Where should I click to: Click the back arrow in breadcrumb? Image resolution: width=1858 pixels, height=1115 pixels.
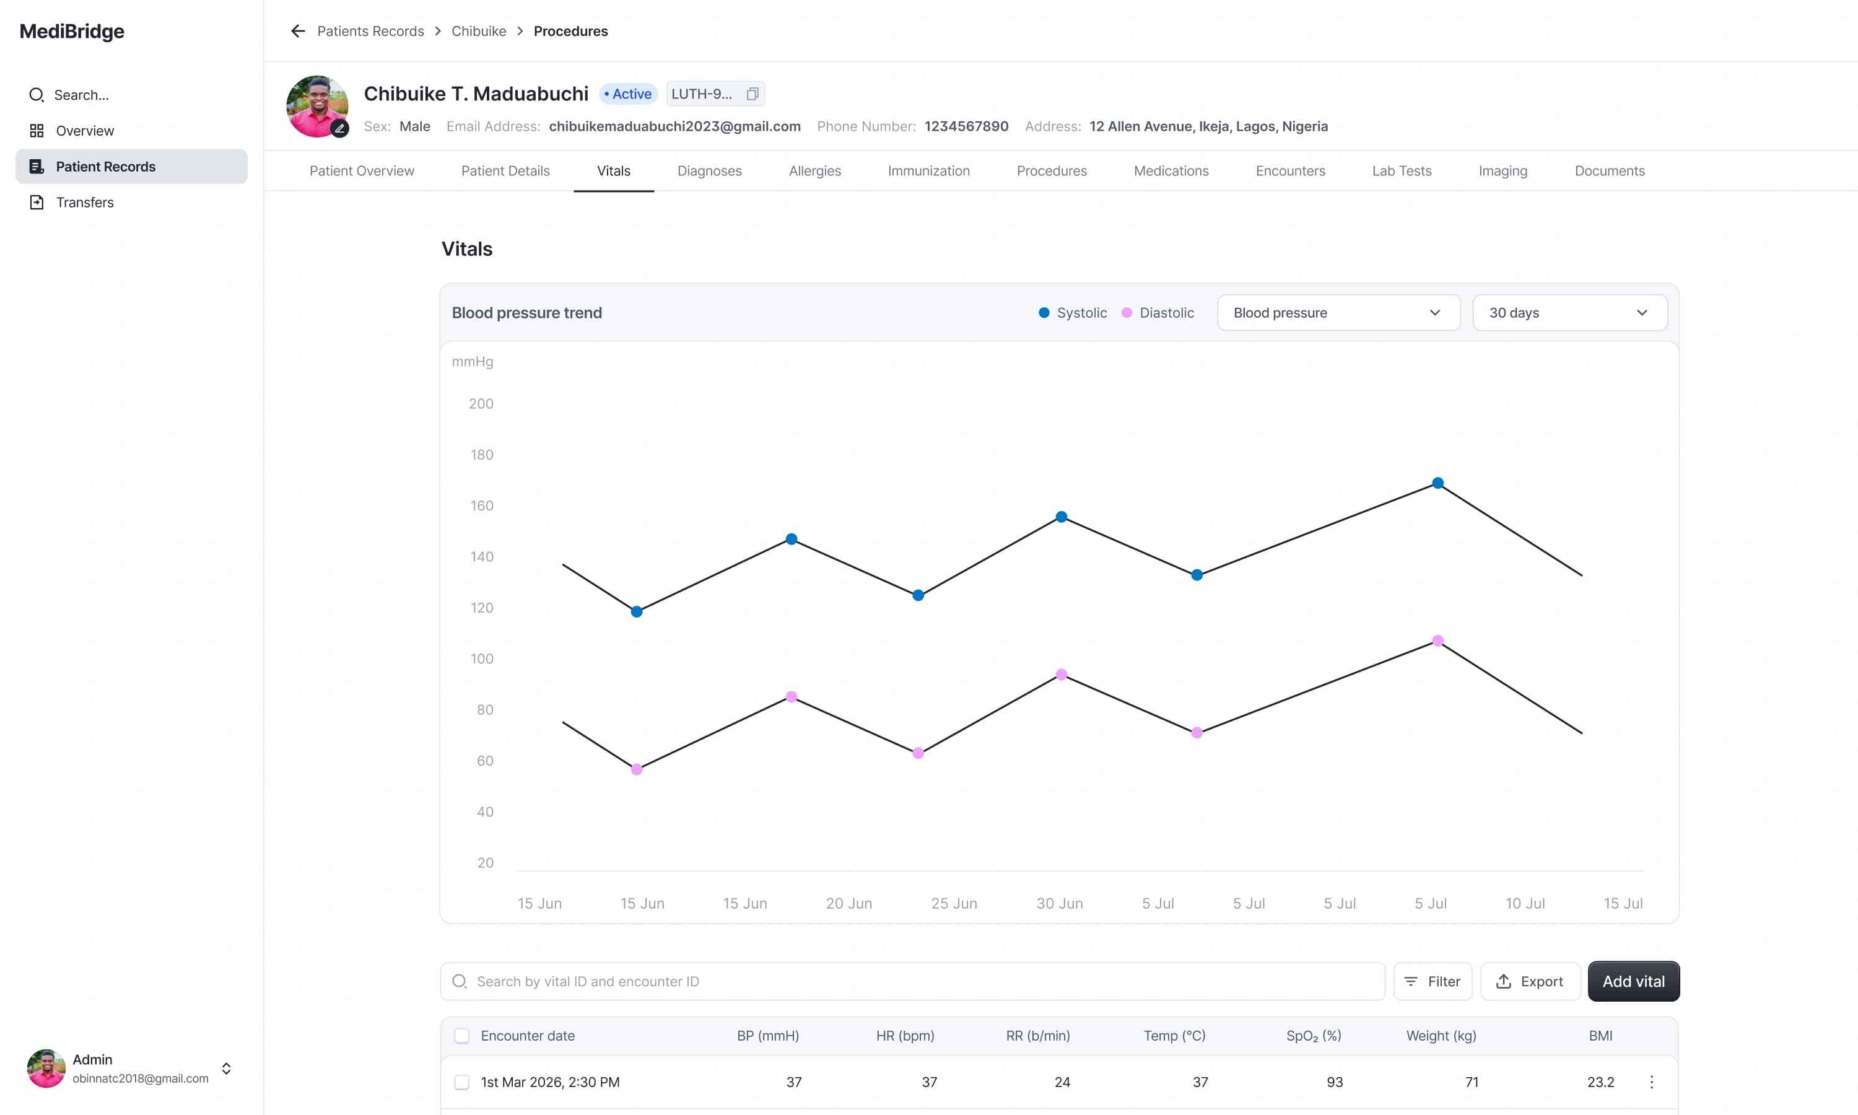298,31
